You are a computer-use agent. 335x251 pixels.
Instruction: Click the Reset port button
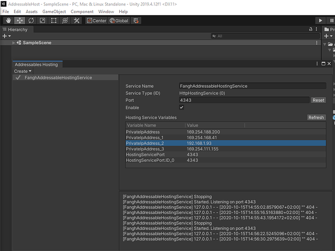[318, 100]
